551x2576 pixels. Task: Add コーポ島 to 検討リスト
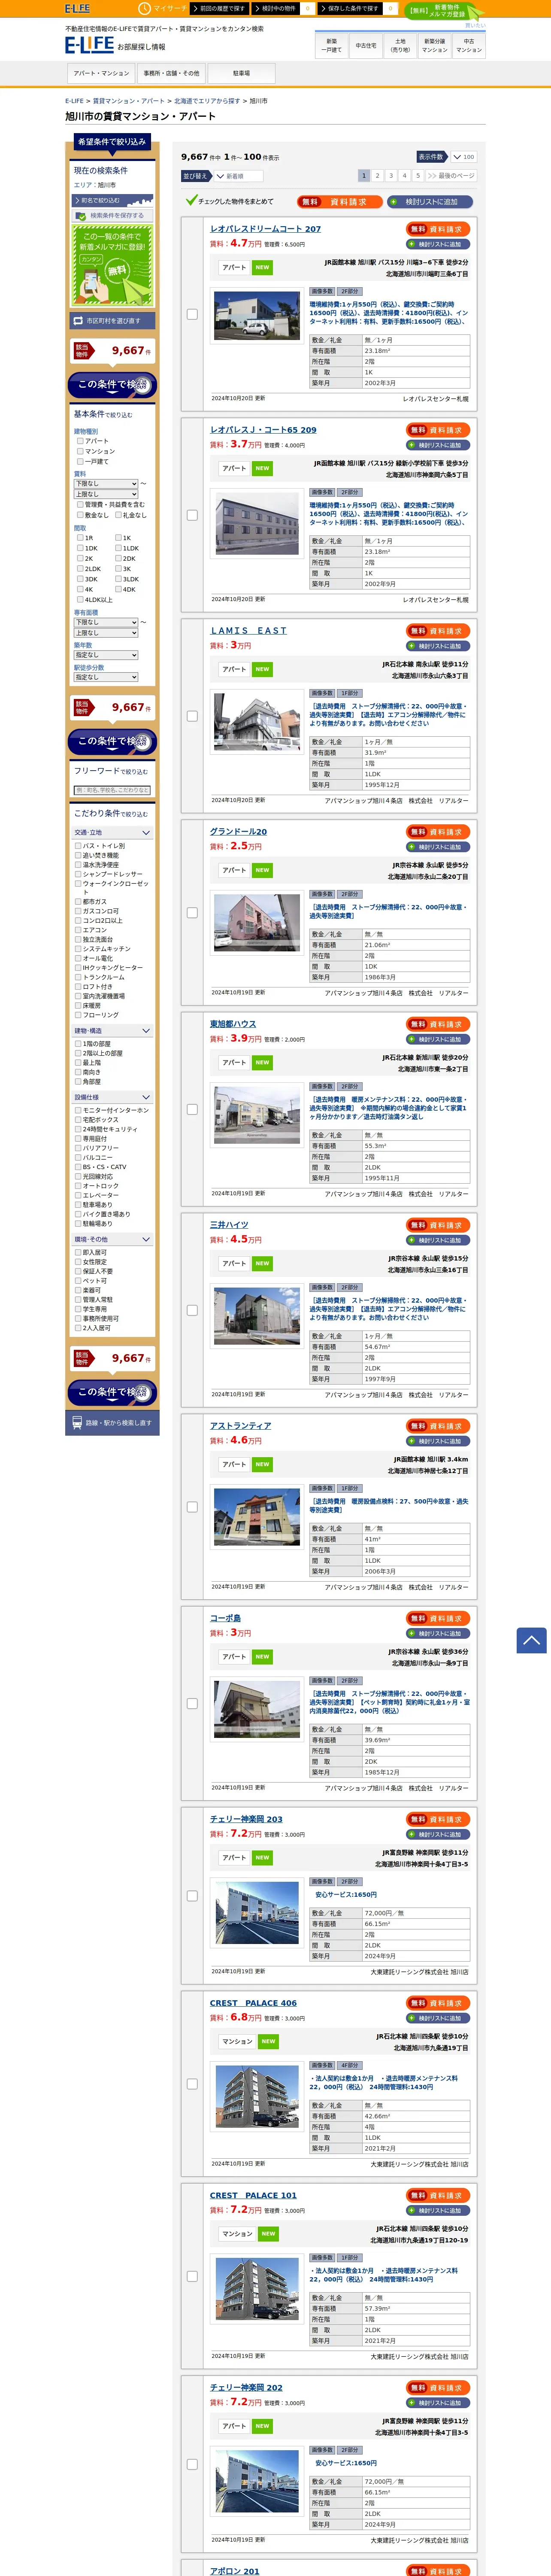coord(439,1633)
